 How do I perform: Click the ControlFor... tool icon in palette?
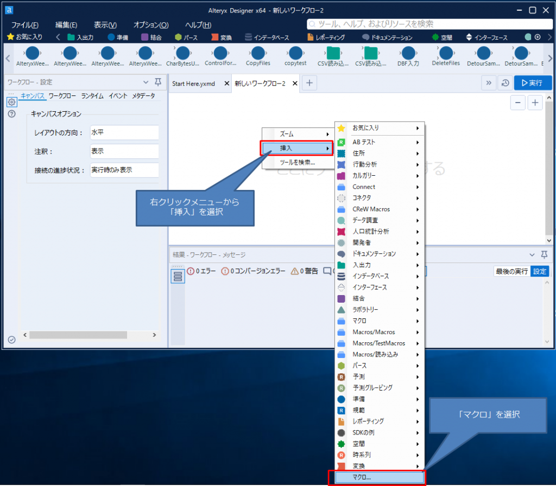pos(220,53)
